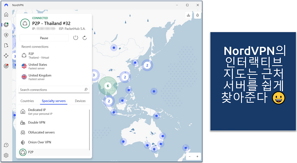The height and width of the screenshot is (163, 297).
Task: Click the Mongolia server dot on map
Action: coord(114,48)
